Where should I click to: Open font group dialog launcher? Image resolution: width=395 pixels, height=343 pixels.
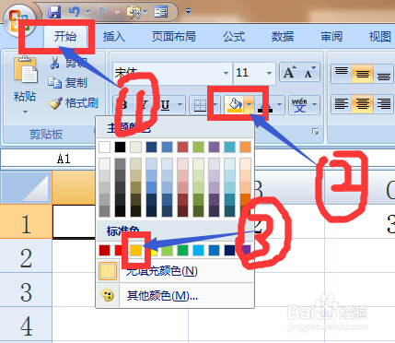[x=315, y=132]
